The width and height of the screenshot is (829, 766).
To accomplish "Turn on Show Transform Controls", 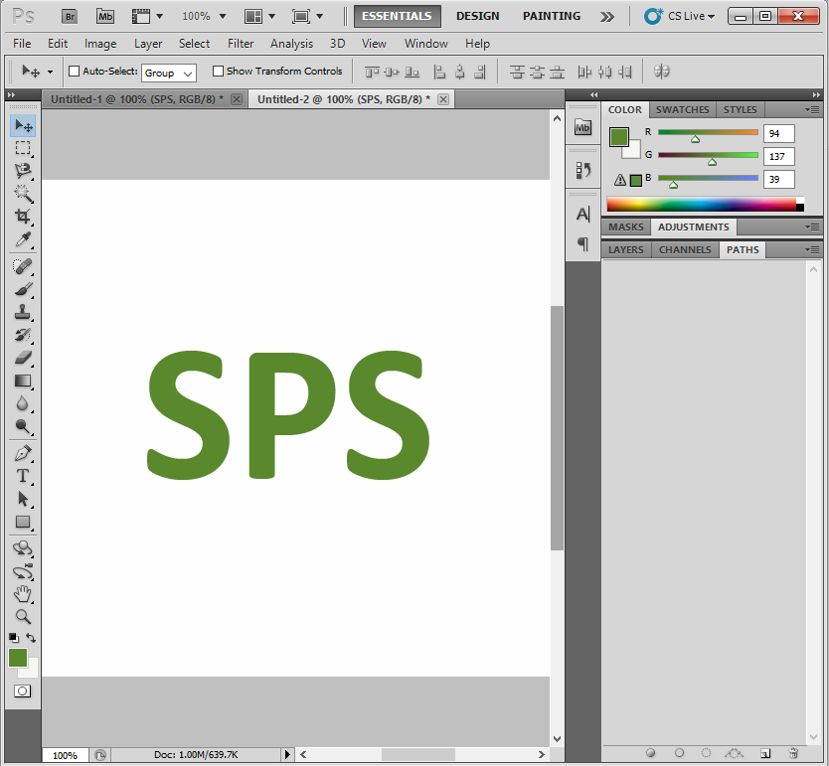I will click(217, 71).
